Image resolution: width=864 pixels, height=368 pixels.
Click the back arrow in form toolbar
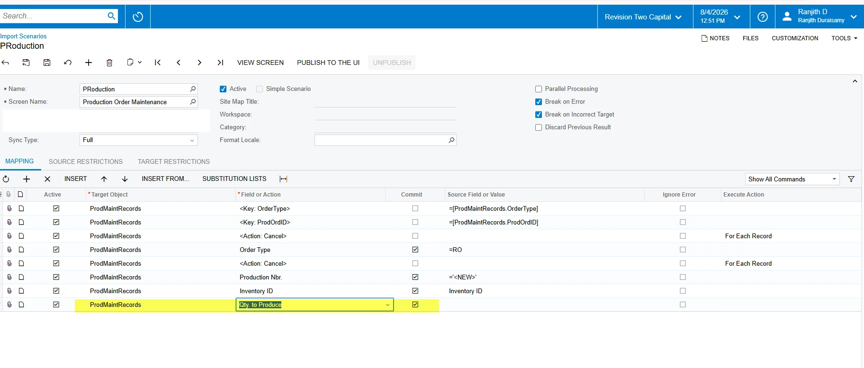pyautogui.click(x=6, y=63)
